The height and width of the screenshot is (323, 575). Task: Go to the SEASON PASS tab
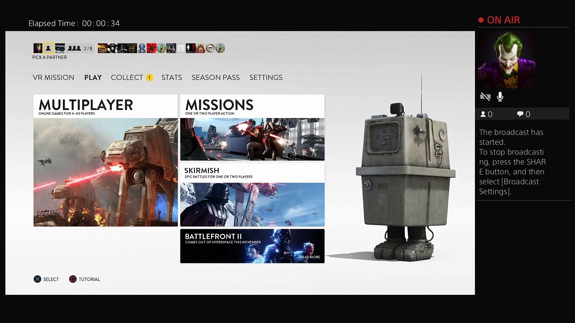pyautogui.click(x=216, y=78)
